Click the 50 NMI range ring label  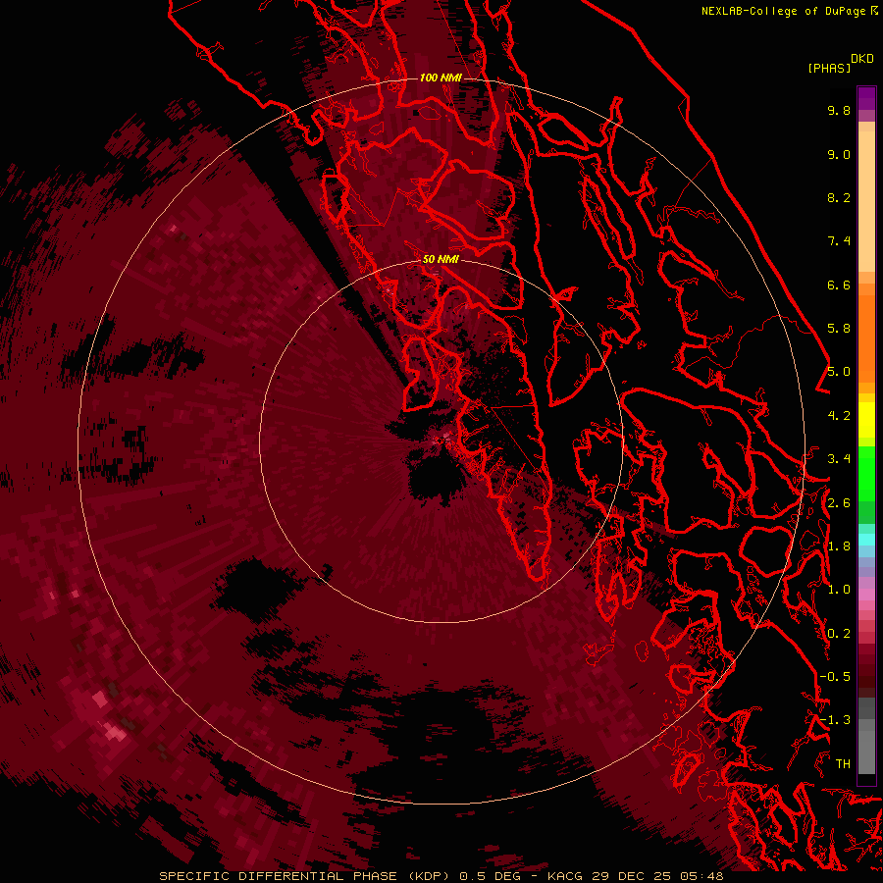[x=441, y=259]
